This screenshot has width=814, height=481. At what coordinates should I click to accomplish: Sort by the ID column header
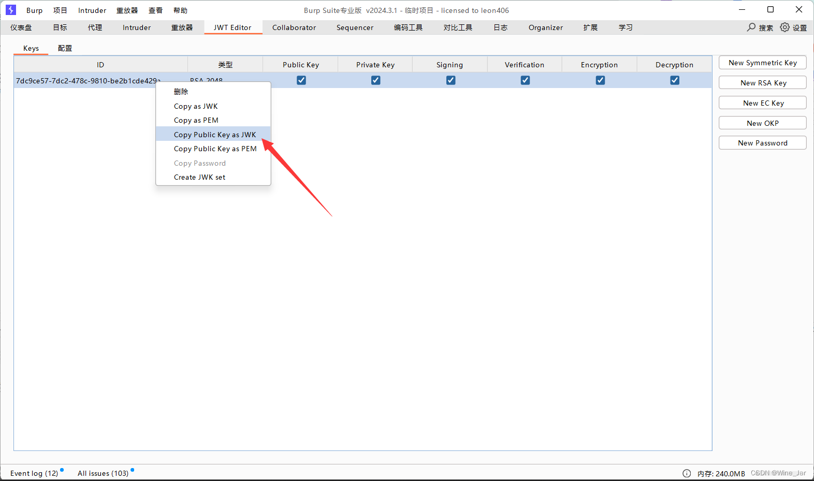pos(100,65)
